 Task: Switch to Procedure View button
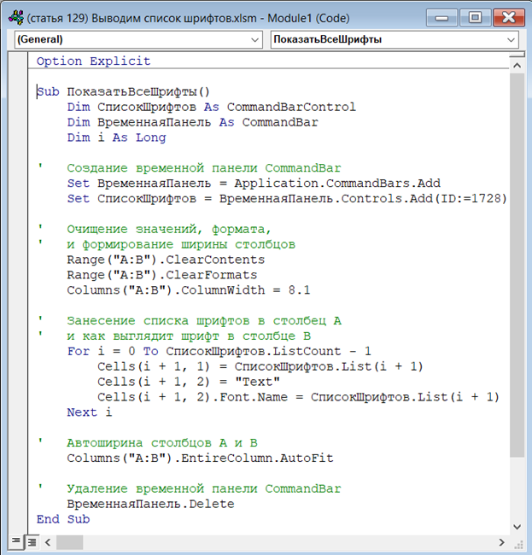tap(15, 541)
